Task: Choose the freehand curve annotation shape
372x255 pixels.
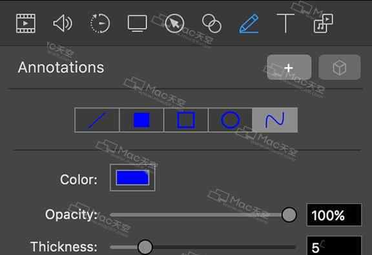Action: (274, 120)
